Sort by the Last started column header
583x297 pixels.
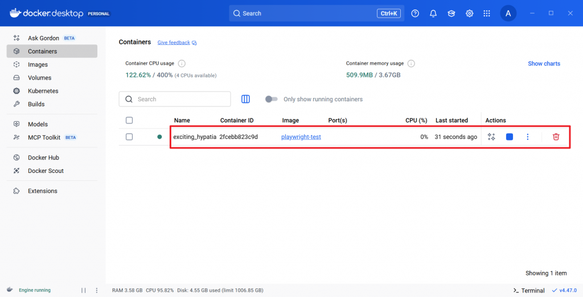click(x=451, y=121)
